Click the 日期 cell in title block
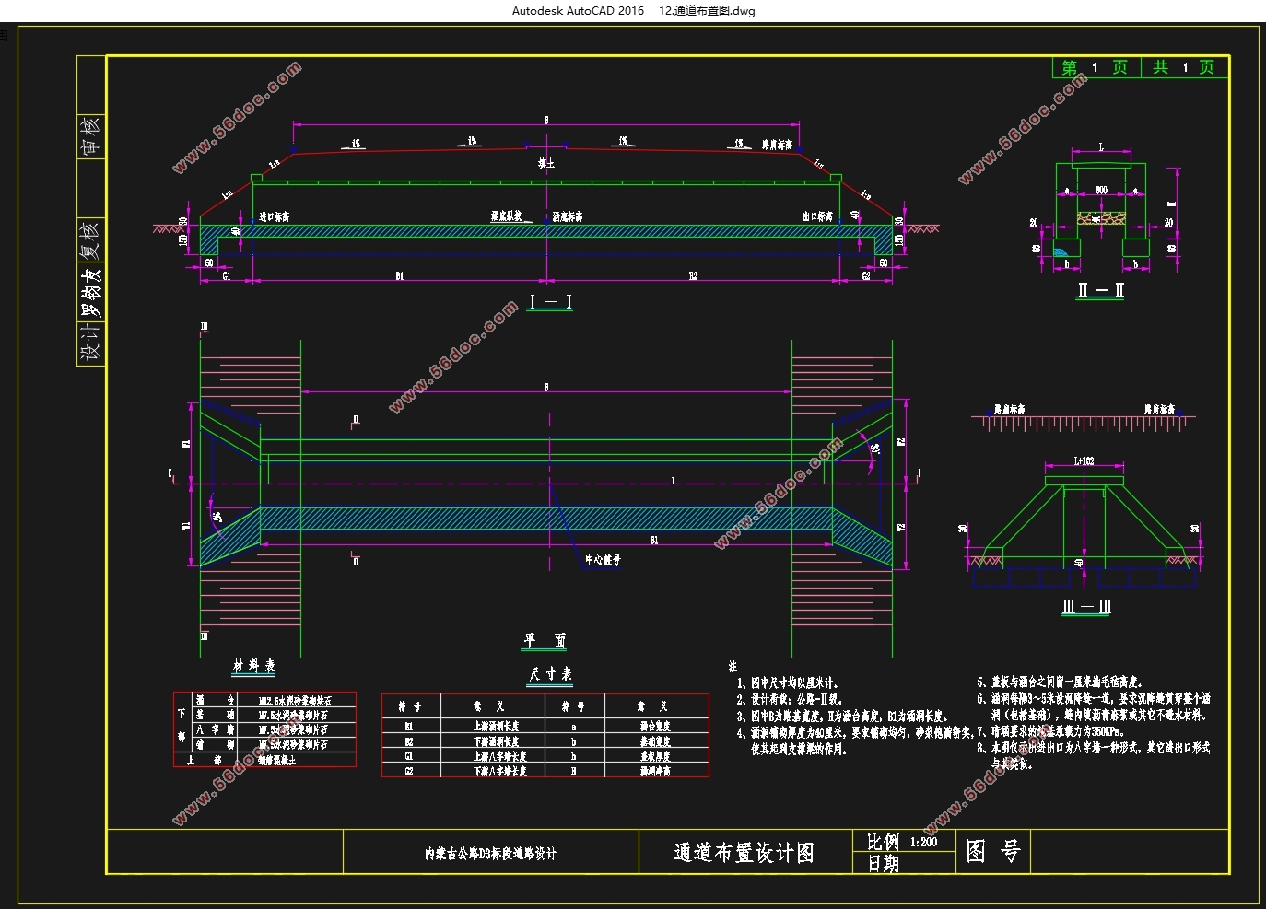 [x=883, y=864]
